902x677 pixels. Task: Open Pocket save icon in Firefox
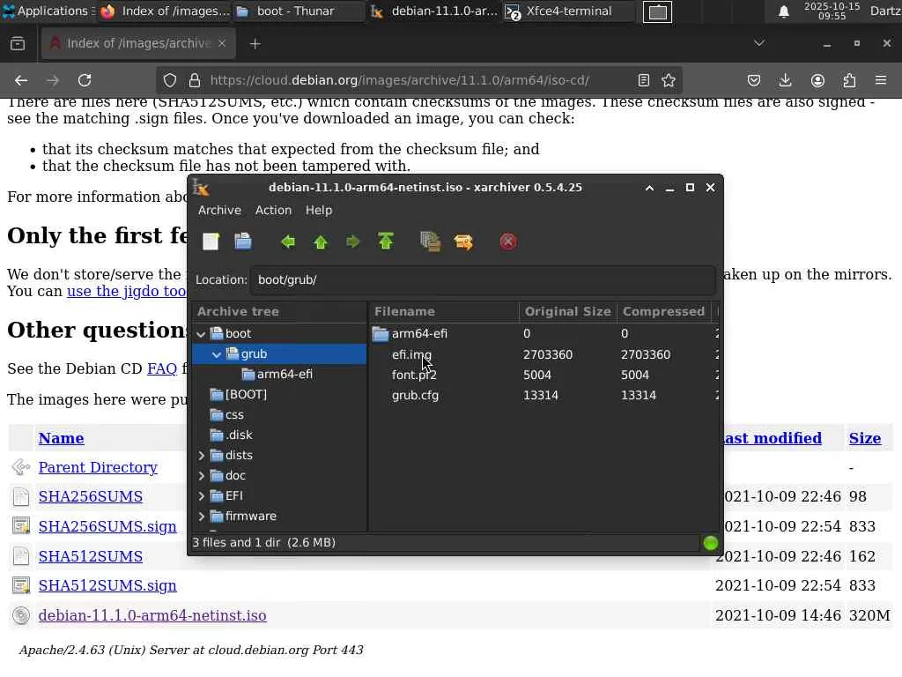coord(754,80)
